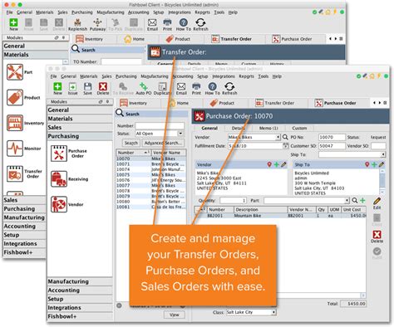Click Print in the front window toolbar
The height and width of the screenshot is (327, 394).
point(196,89)
